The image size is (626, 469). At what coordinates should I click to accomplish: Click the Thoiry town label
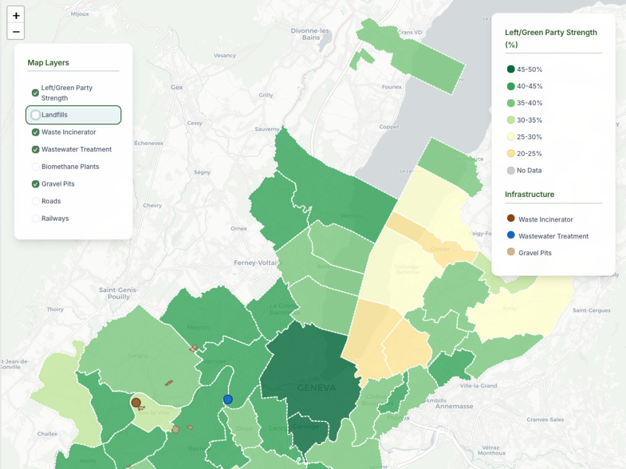[x=55, y=309]
